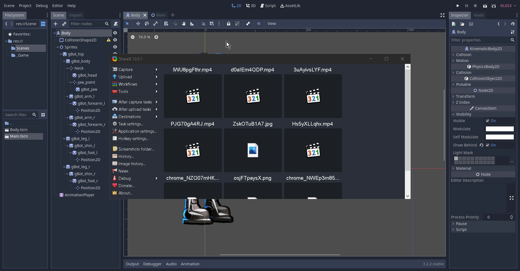
Task: Select the Pan Mode hand tool
Action: coord(184,24)
